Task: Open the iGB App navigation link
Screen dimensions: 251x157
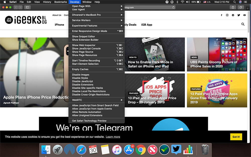Action: [x=147, y=25]
